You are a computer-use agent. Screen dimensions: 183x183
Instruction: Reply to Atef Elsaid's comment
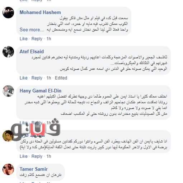pos(37,78)
